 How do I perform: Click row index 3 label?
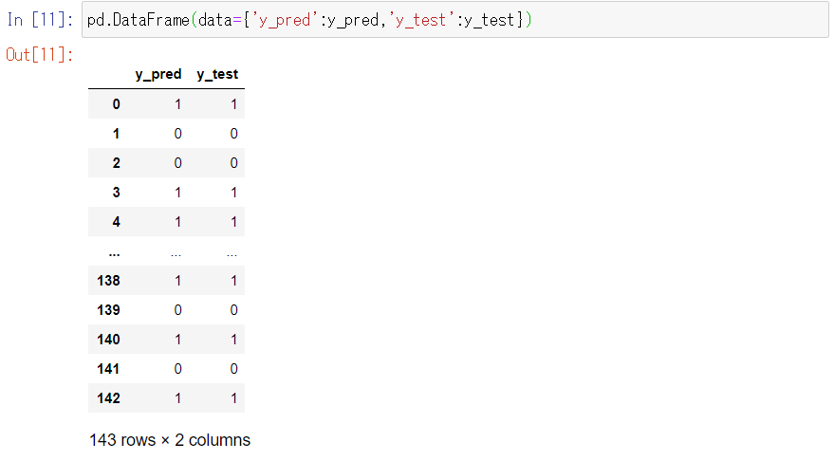[x=116, y=193]
